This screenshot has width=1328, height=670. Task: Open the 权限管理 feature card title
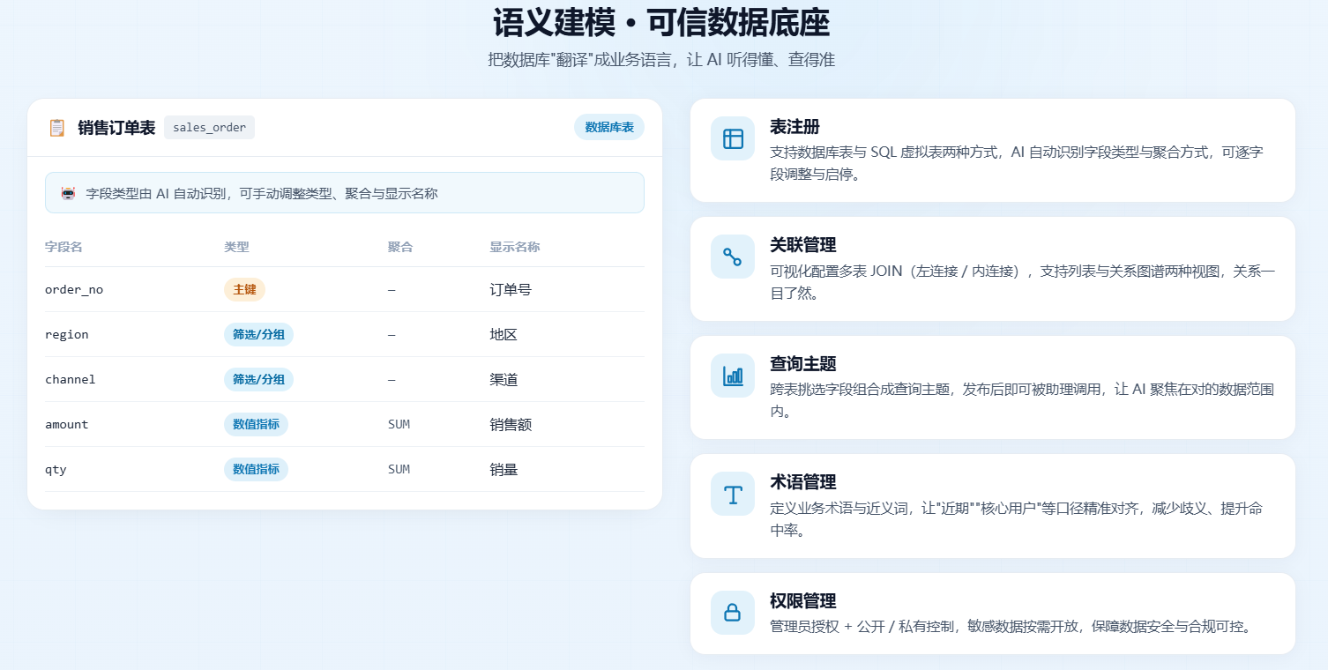tap(803, 600)
